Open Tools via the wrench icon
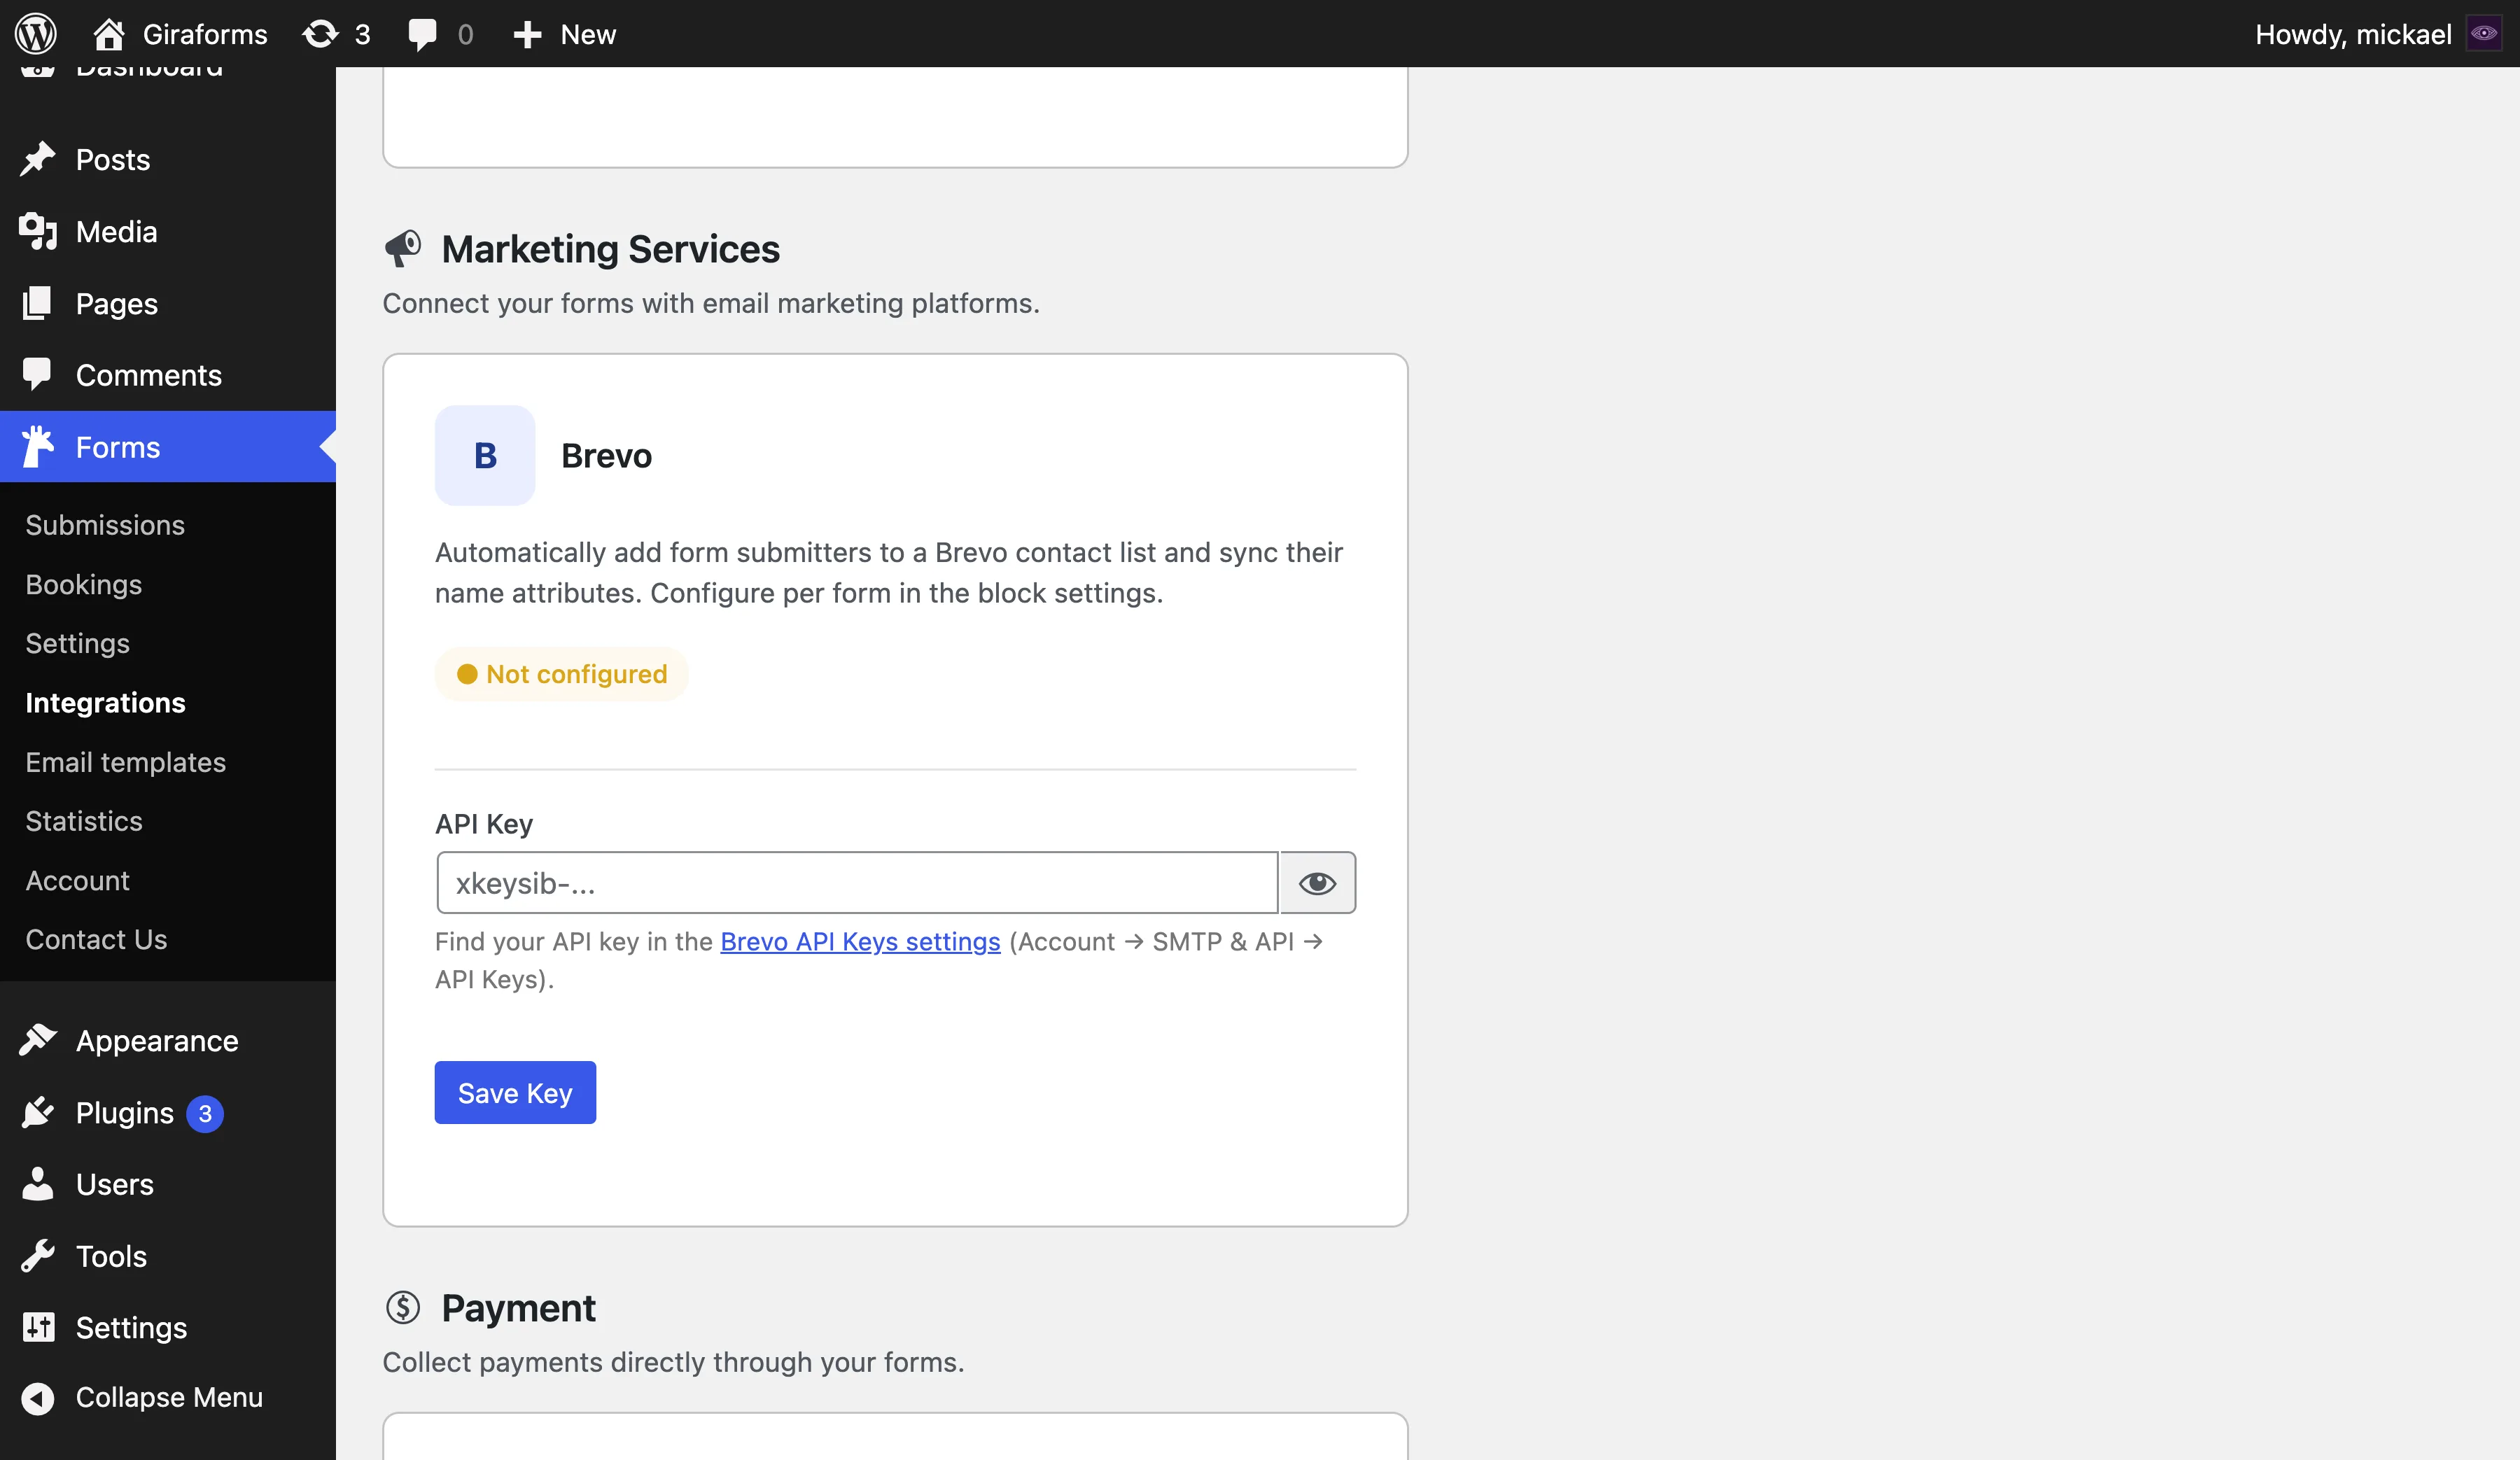 pos(39,1256)
